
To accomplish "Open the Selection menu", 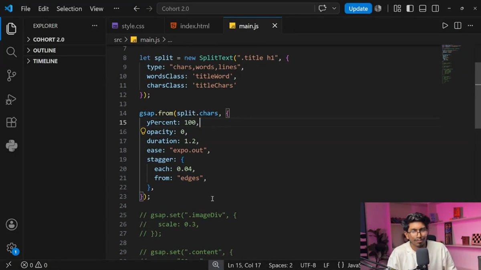I will click(x=69, y=8).
